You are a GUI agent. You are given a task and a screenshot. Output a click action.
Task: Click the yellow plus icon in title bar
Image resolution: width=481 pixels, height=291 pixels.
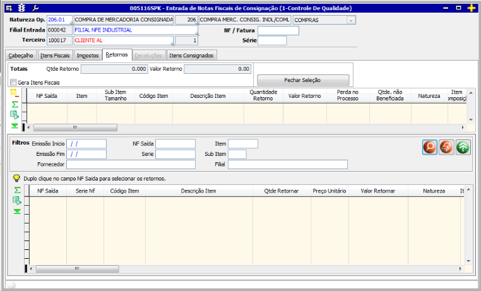click(471, 8)
